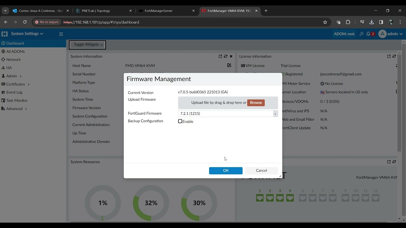Pop out the unit operation widget
The image size is (406, 228).
(x=389, y=162)
